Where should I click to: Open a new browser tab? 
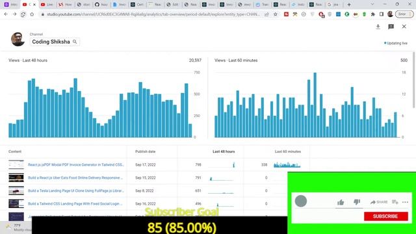[349, 5]
